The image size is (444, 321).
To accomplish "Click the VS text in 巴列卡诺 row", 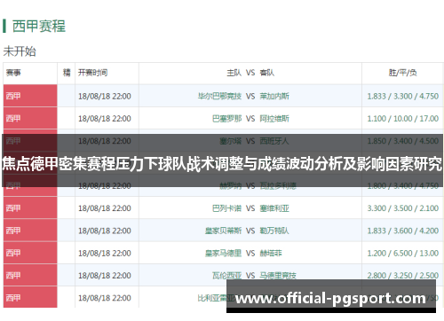I will tap(250, 208).
